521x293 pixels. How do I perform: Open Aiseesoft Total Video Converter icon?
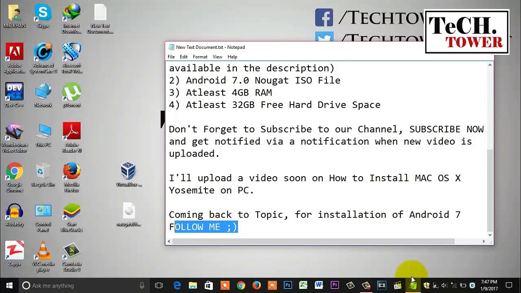(72, 59)
